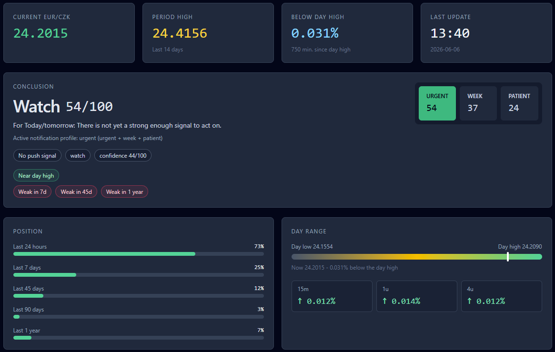Click the up arrow in 15m box
This screenshot has height=352, width=555.
(x=300, y=301)
